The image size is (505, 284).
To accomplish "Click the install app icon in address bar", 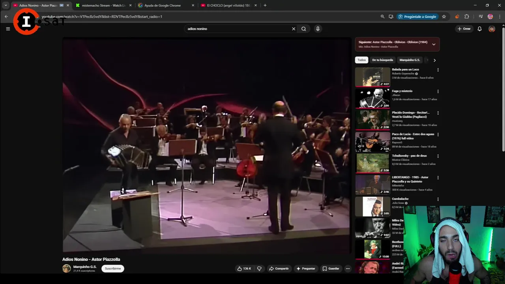I will point(391,17).
